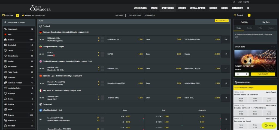The width and height of the screenshot is (279, 130).
Task: Expand +86 markets for Deportivo Alaves match
Action: point(226,83)
